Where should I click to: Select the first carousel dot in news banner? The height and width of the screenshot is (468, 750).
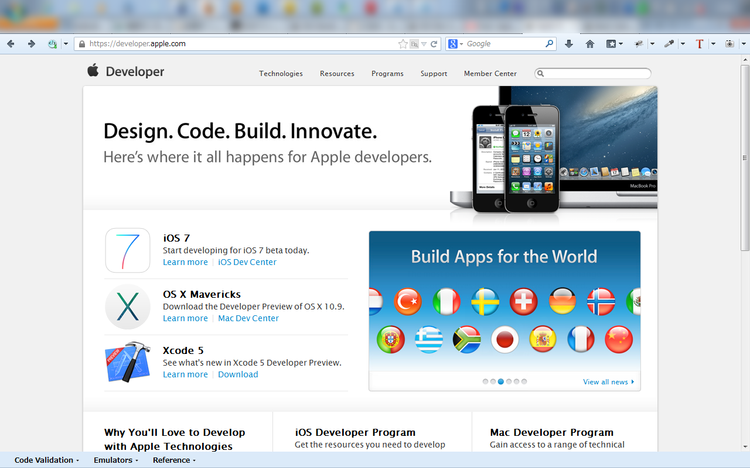[486, 381]
